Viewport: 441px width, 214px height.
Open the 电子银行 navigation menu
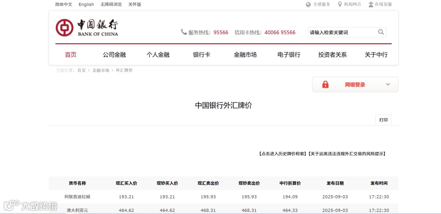pos(289,55)
